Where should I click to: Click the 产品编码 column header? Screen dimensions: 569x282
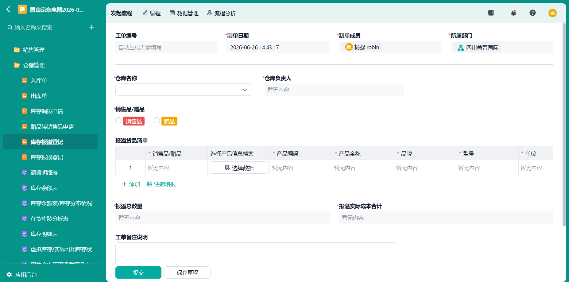[x=301, y=153]
